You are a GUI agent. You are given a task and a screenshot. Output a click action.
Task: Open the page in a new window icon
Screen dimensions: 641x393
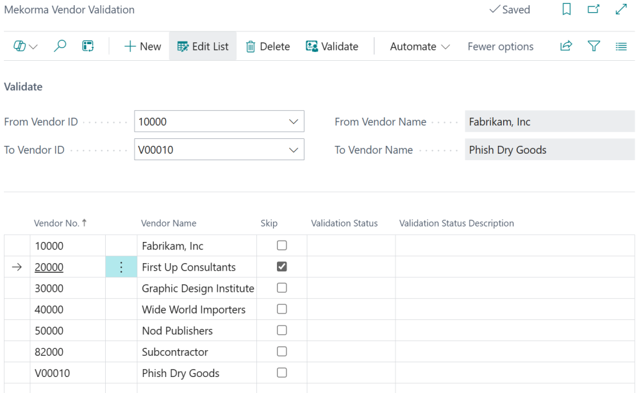pyautogui.click(x=593, y=9)
